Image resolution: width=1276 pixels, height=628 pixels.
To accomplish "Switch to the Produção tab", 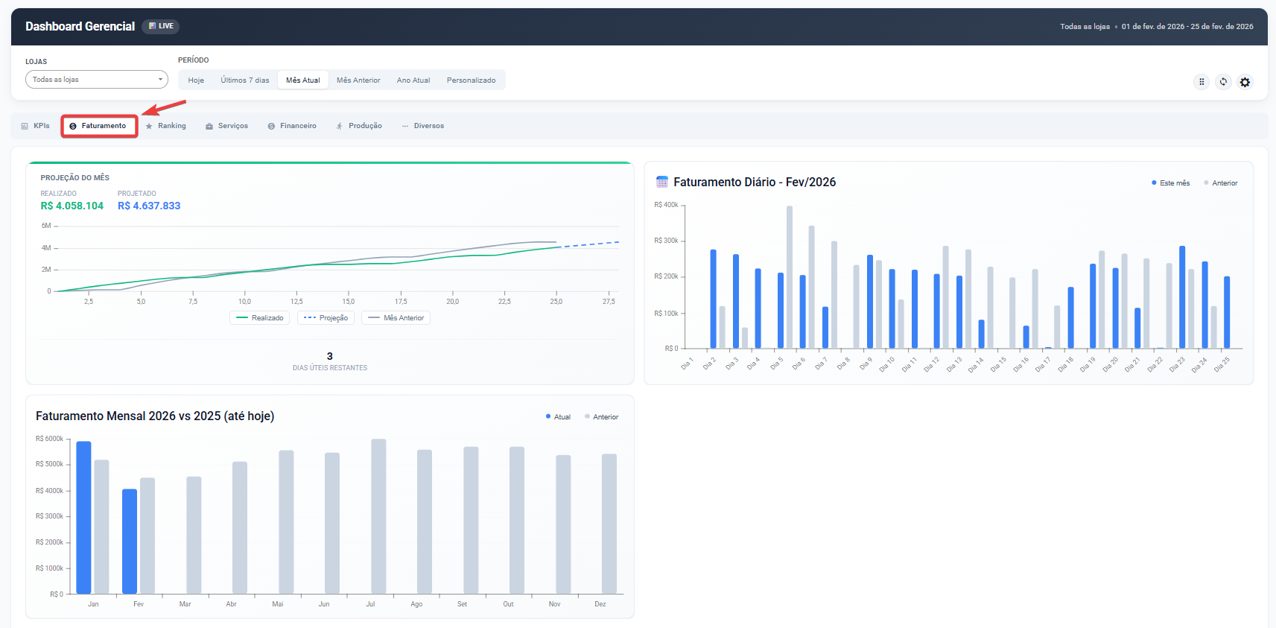I will (359, 126).
